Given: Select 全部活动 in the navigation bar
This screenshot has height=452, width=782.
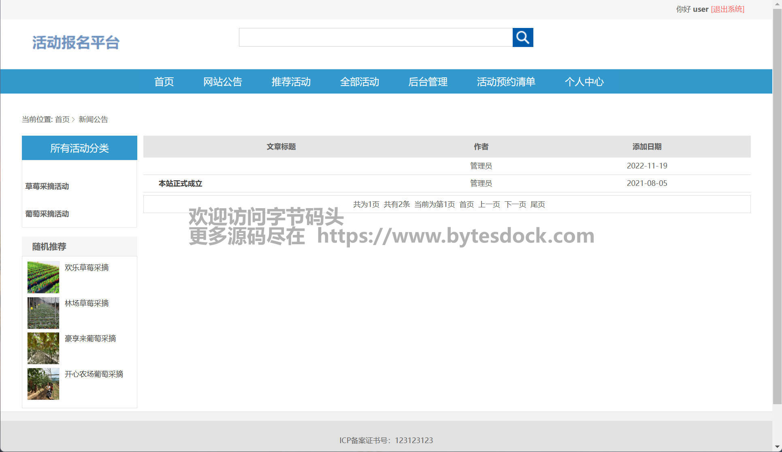Looking at the screenshot, I should (x=359, y=82).
